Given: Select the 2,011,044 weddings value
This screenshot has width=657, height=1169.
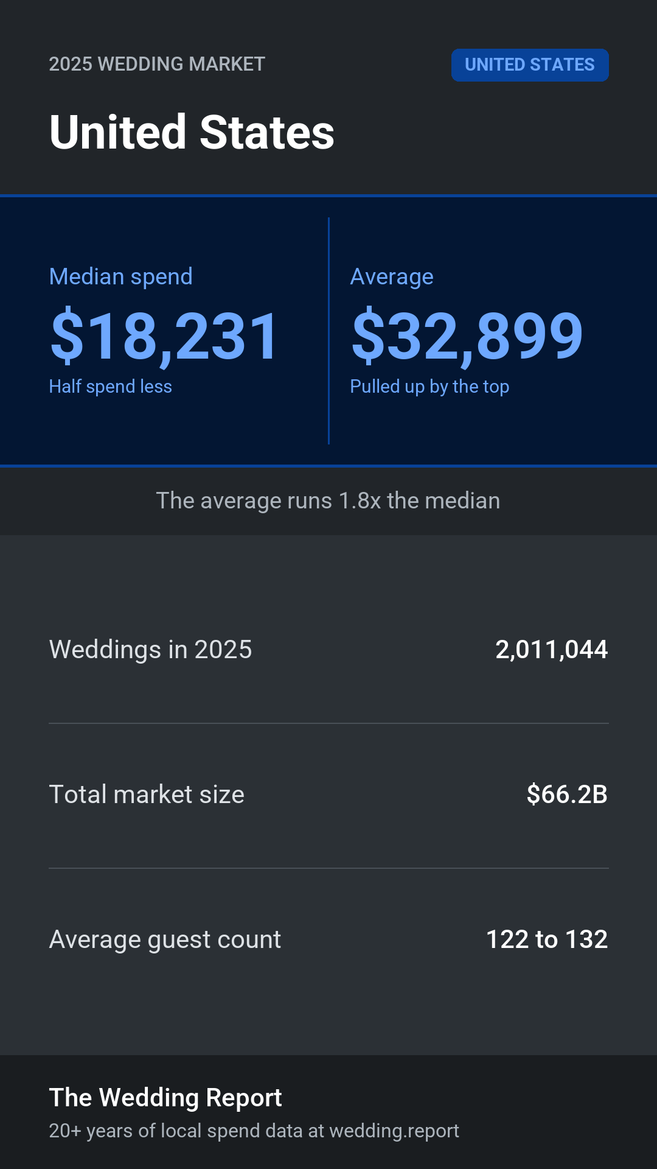Looking at the screenshot, I should tap(552, 650).
